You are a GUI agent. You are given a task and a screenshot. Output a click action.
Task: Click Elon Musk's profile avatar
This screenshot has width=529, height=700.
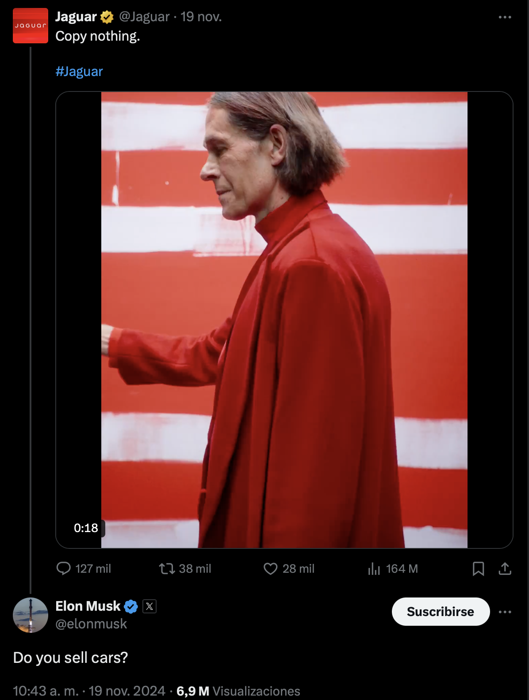tap(31, 615)
